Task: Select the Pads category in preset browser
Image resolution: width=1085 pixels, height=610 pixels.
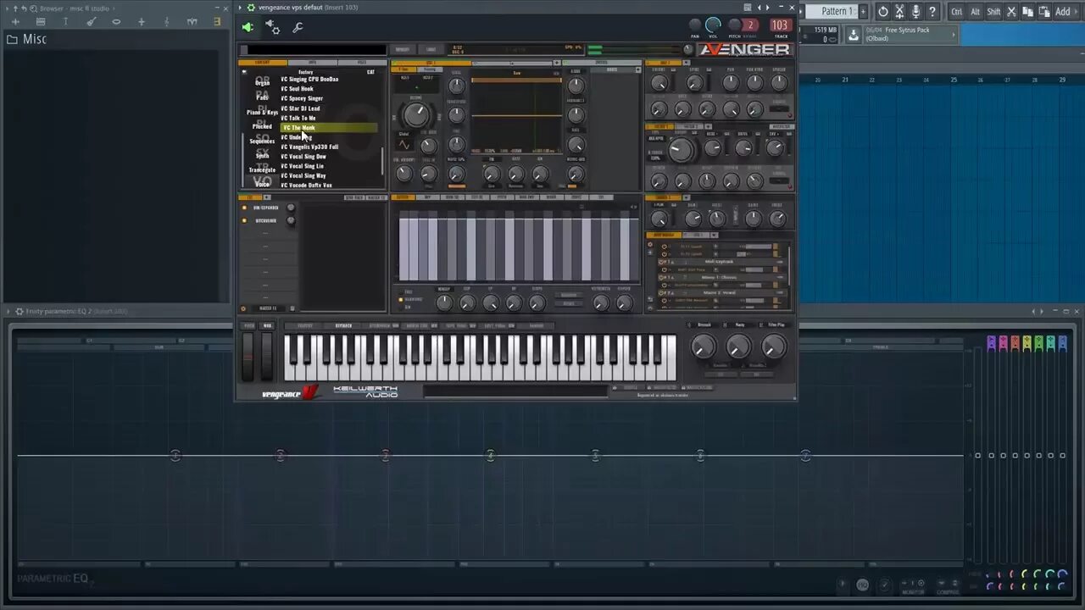Action: (x=263, y=97)
